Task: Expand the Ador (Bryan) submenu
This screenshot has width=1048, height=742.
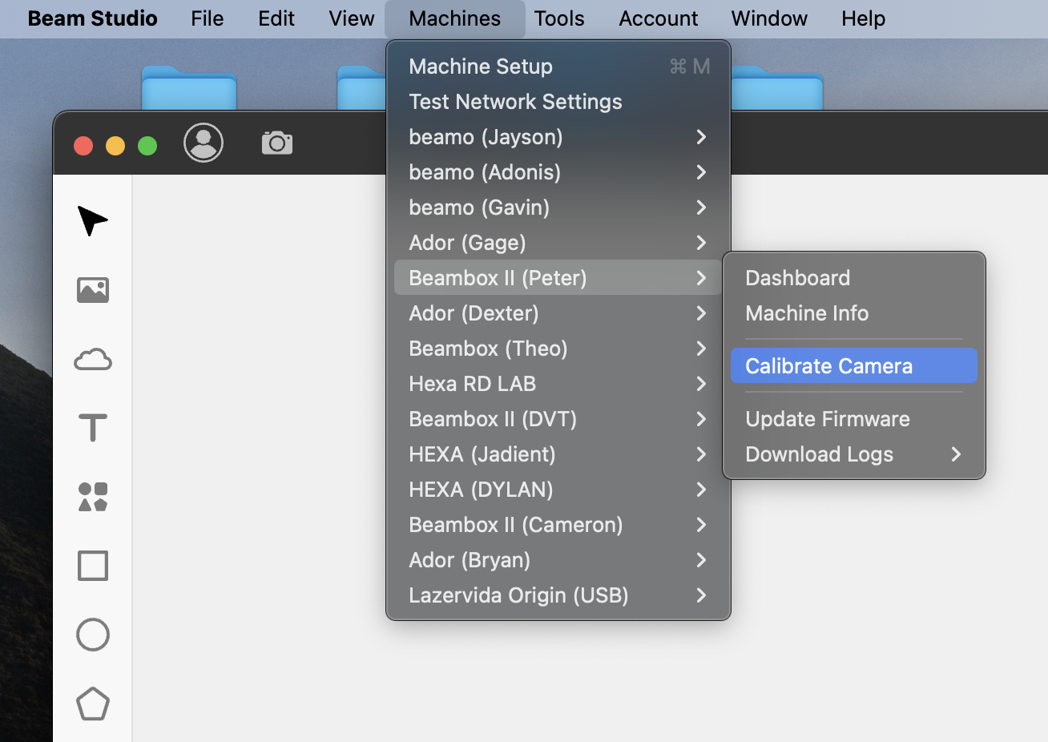Action: [558, 560]
